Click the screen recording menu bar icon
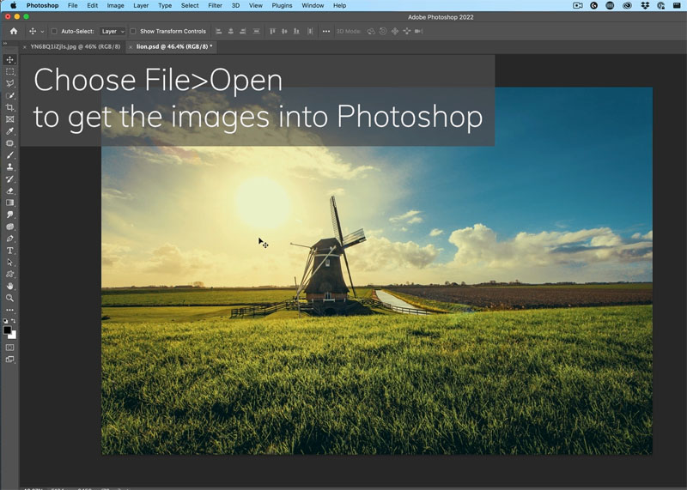The height and width of the screenshot is (490, 687). (x=577, y=5)
